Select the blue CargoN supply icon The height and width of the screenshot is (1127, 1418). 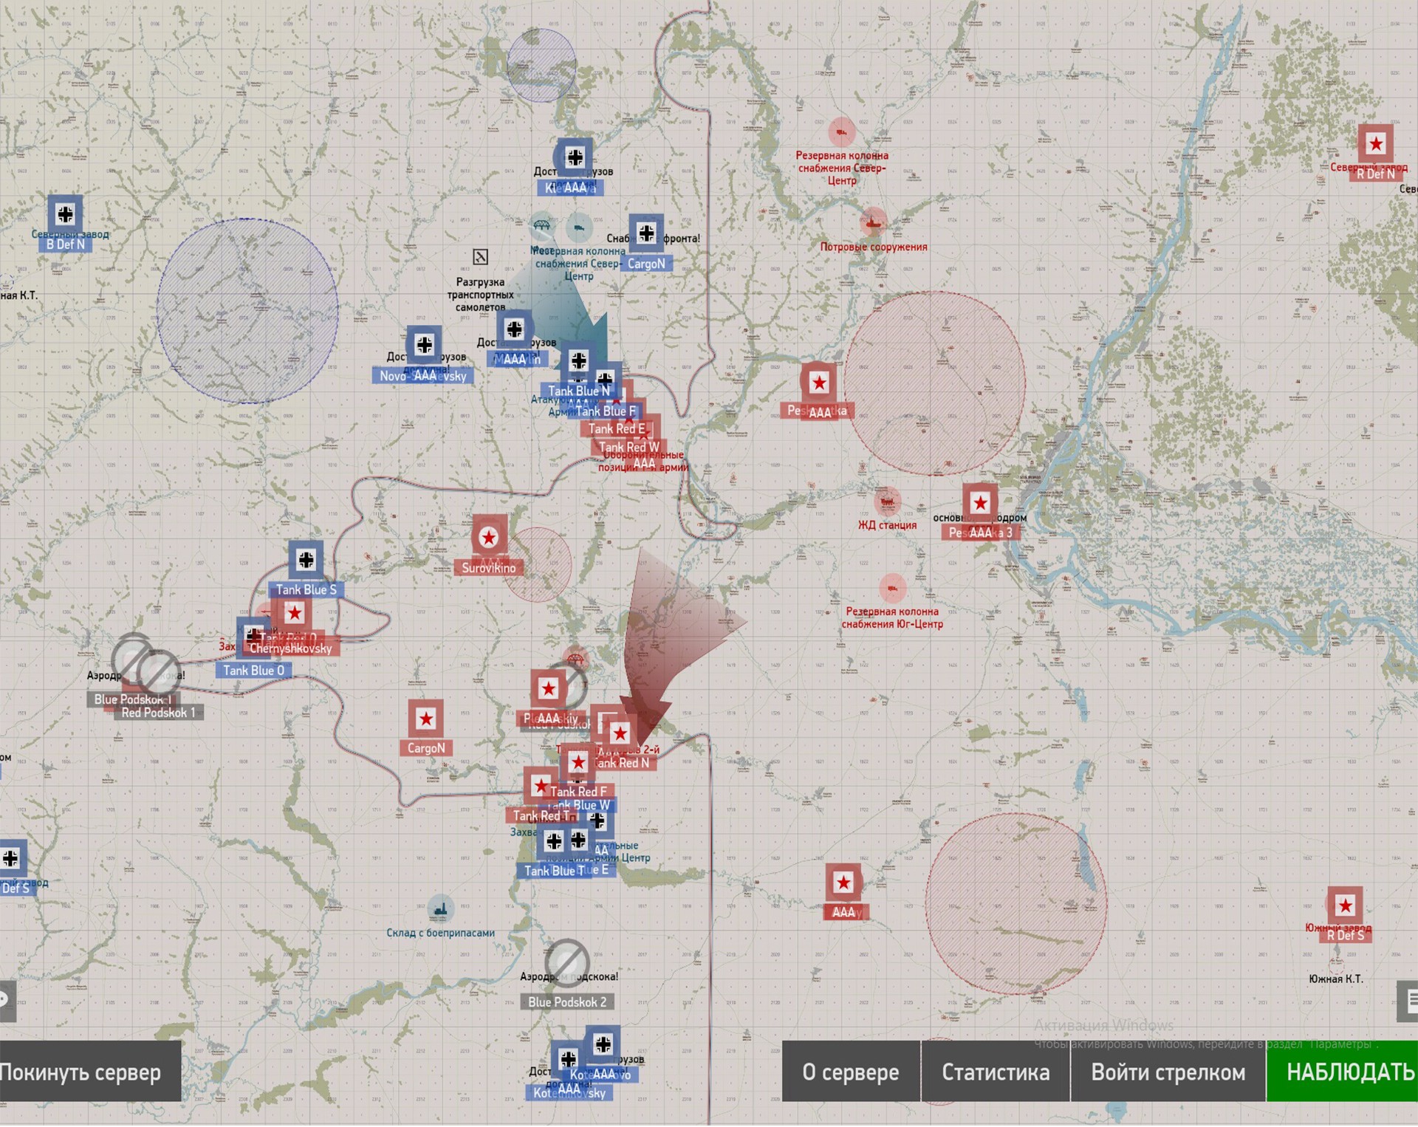click(x=646, y=233)
